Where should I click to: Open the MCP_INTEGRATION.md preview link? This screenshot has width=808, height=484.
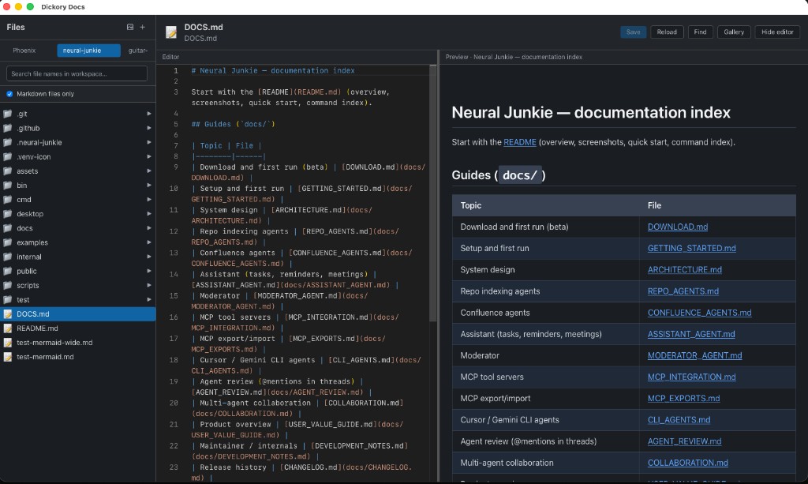point(691,377)
